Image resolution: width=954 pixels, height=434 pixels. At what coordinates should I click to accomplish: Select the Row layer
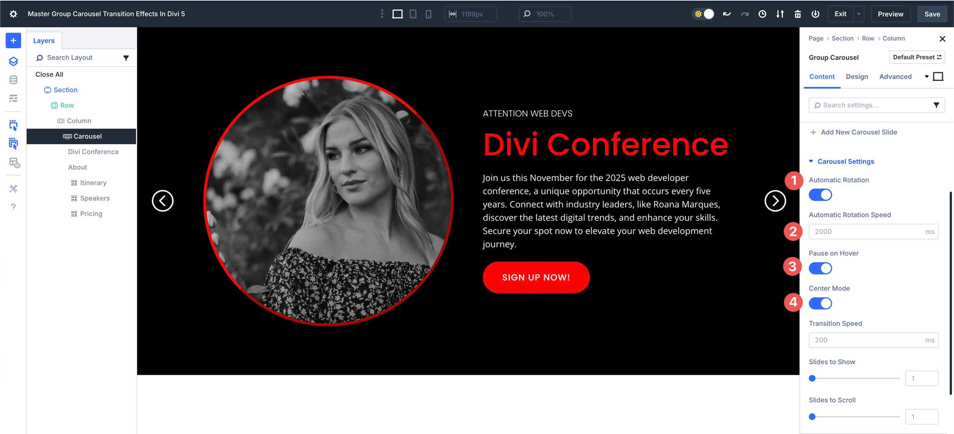(x=62, y=105)
